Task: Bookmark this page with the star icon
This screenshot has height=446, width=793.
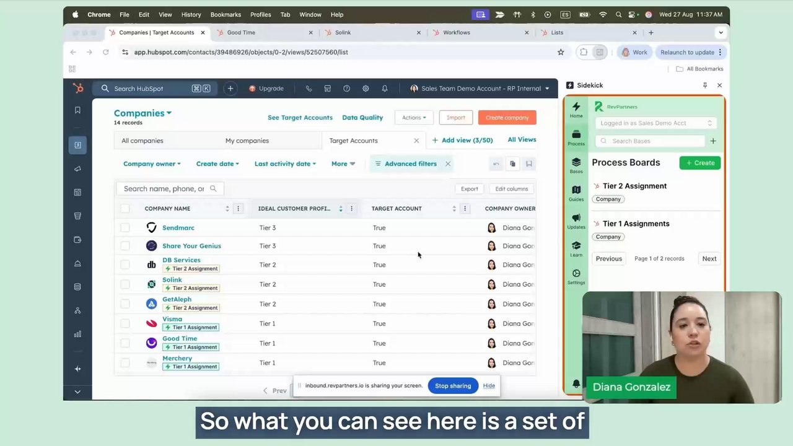Action: point(561,52)
